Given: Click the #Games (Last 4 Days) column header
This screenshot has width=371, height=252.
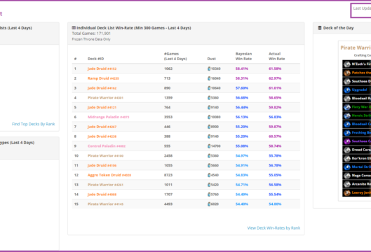Looking at the screenshot, I should click(x=175, y=56).
